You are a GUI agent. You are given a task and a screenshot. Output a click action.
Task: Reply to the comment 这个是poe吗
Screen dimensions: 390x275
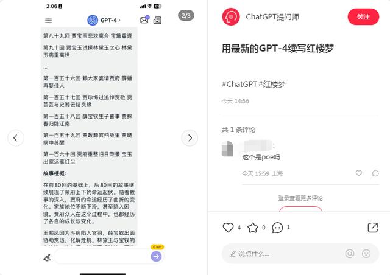[375, 173]
